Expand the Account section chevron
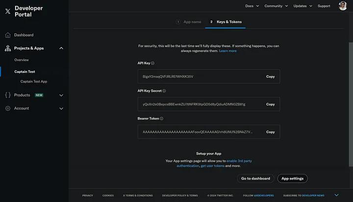Viewport: 353px width, 202px height. [x=61, y=108]
